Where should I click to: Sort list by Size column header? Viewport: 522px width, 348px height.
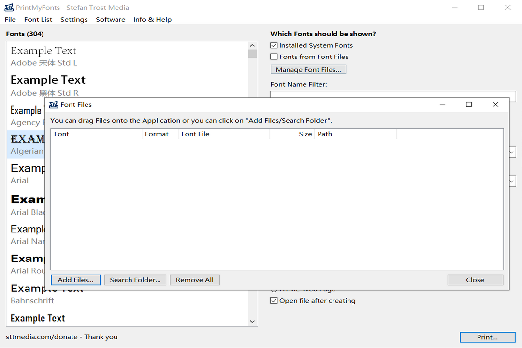[x=291, y=134]
